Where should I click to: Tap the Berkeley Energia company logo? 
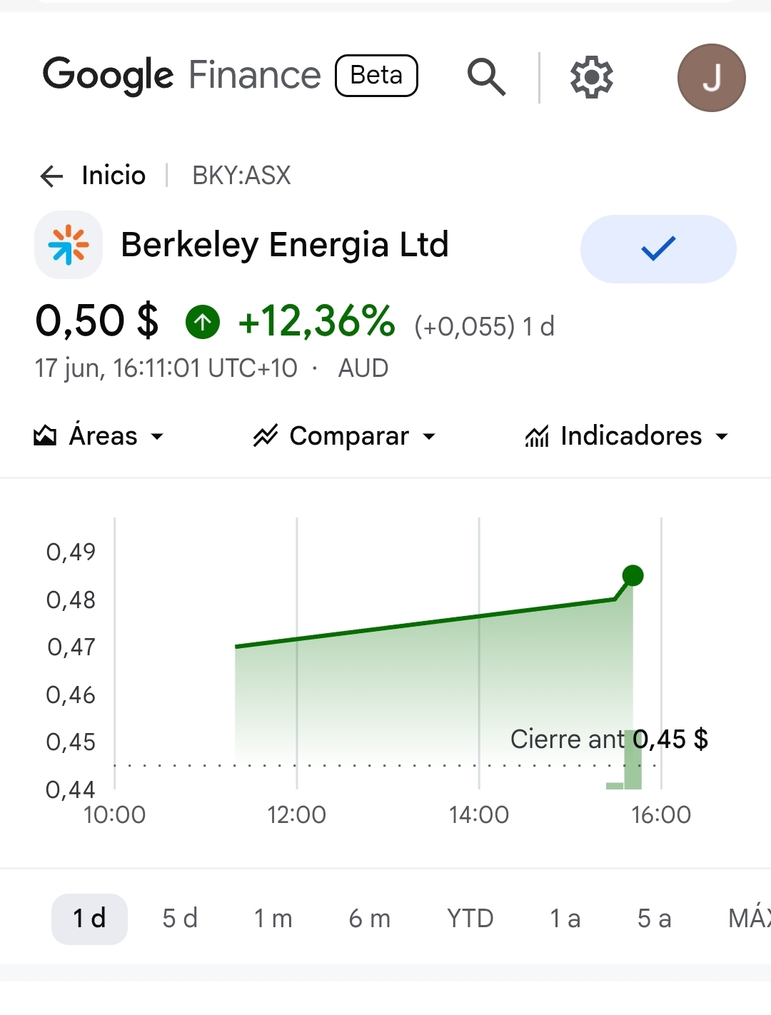click(69, 245)
